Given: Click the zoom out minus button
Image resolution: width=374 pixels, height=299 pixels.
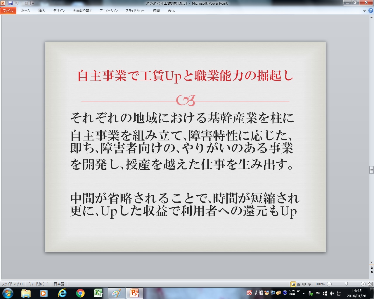Looking at the screenshot, I should point(329,284).
